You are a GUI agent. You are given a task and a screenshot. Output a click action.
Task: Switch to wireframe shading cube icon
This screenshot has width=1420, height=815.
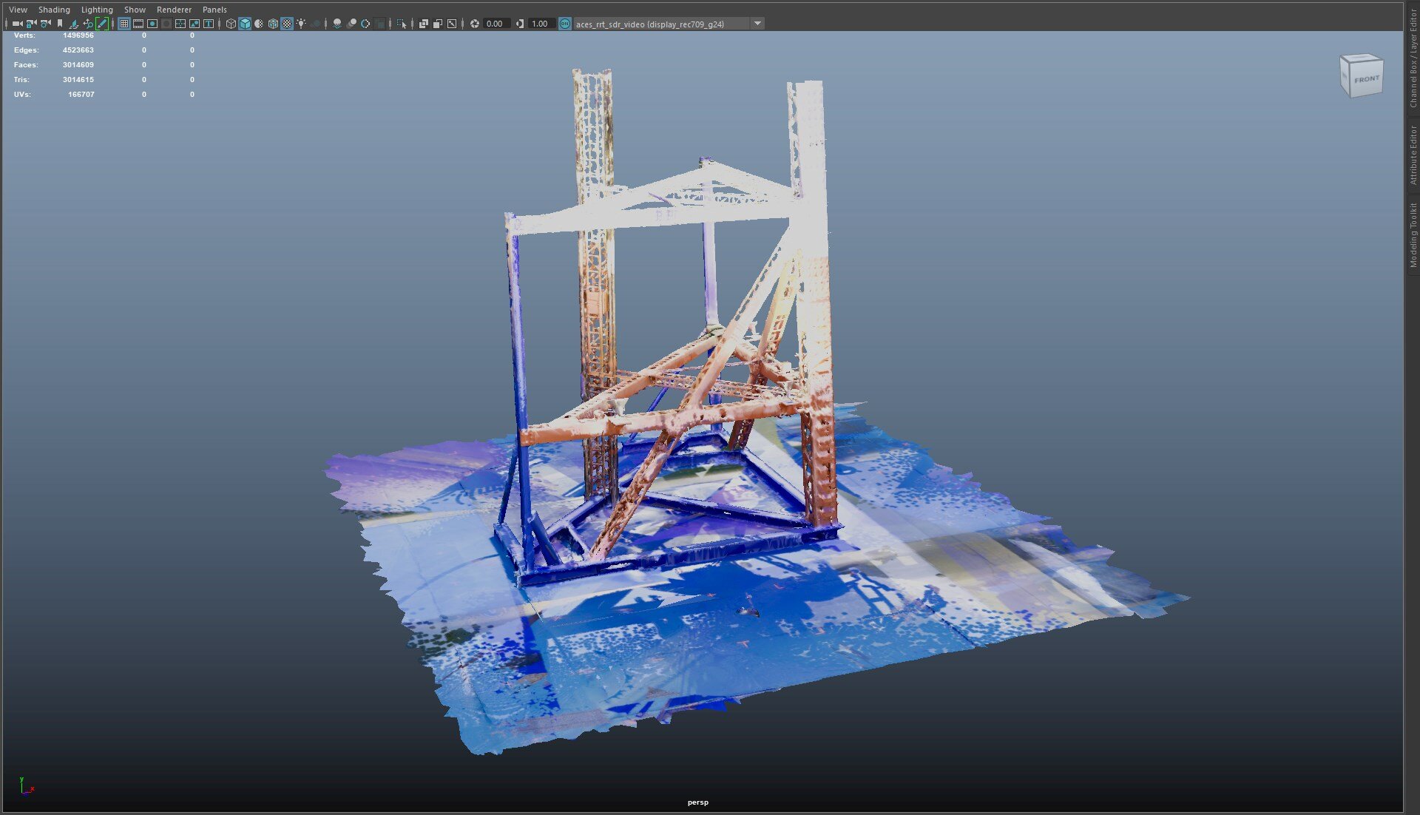[x=231, y=24]
